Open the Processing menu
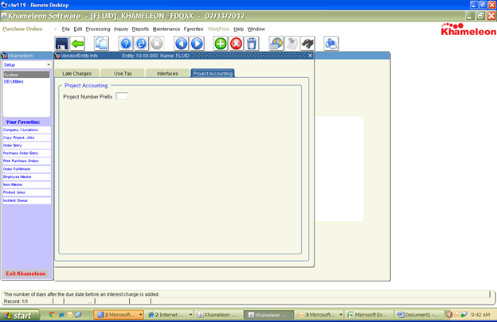This screenshot has height=322, width=497. [98, 29]
